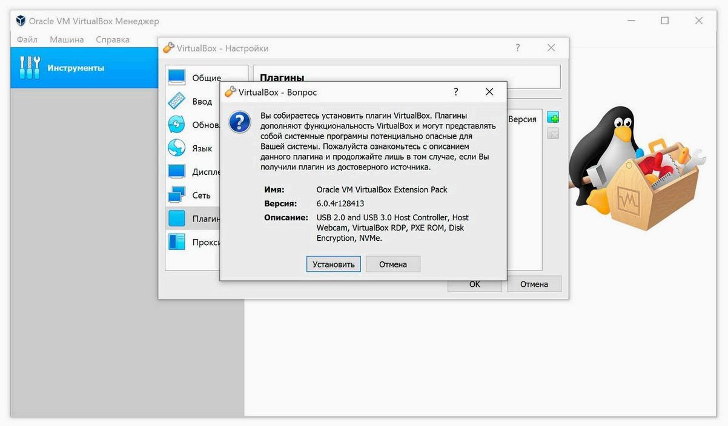The image size is (728, 426).
Task: Maximize the VirtualBox Manager window
Action: click(x=665, y=21)
